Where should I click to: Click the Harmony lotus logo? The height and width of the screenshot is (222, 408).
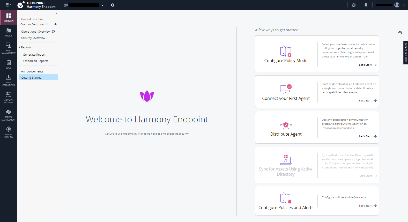(x=147, y=96)
